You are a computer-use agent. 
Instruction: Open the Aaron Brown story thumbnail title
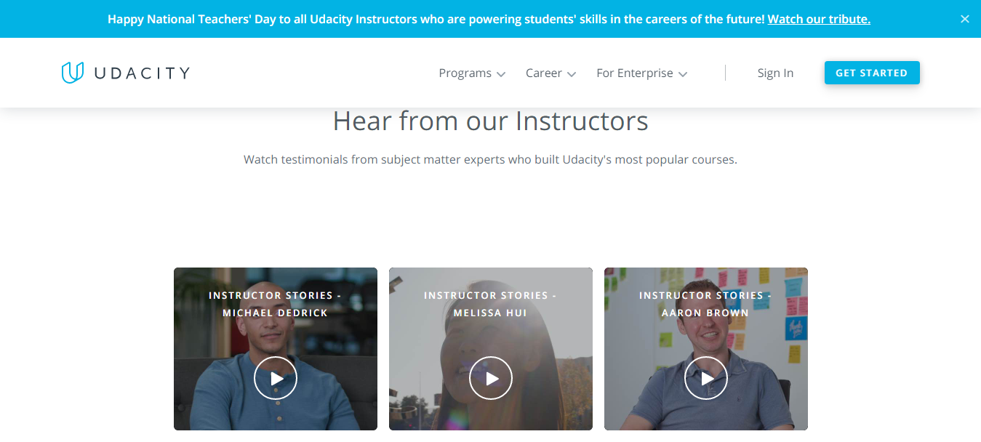click(705, 304)
